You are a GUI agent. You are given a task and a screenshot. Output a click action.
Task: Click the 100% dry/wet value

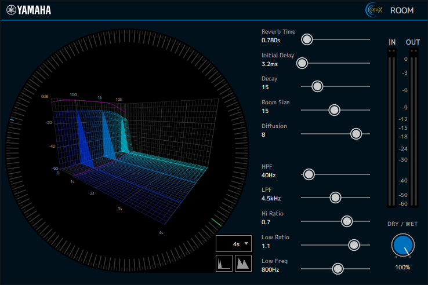pos(403,267)
